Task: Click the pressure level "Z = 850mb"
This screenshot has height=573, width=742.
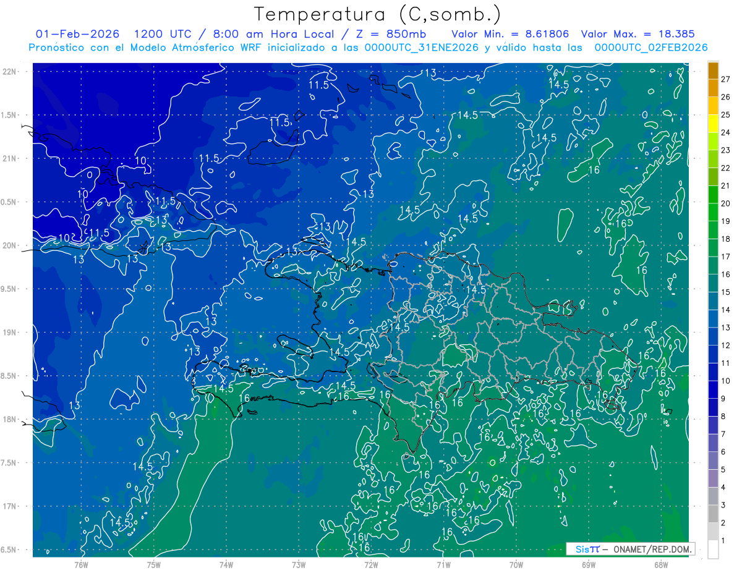Action: click(x=390, y=34)
